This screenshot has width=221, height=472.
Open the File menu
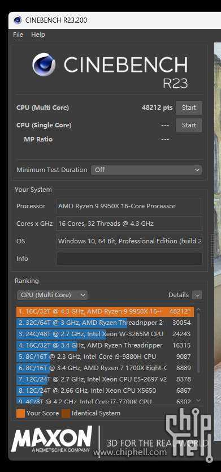coord(18,35)
